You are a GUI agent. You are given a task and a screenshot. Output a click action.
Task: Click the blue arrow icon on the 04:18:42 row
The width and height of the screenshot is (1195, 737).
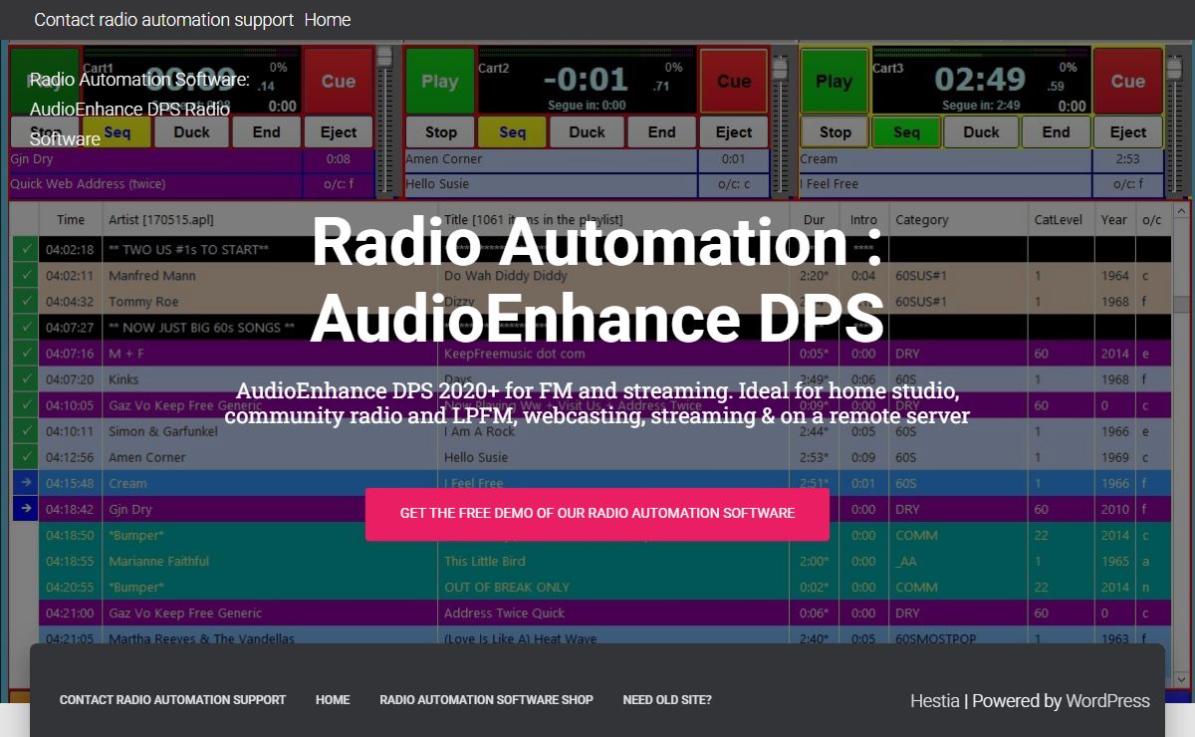pos(26,509)
